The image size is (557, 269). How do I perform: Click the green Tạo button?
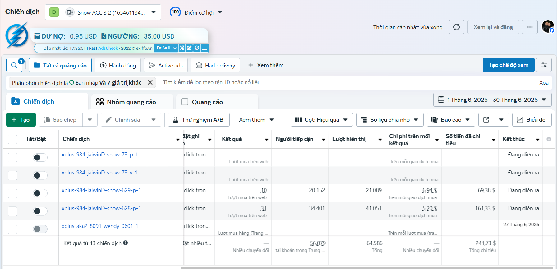[x=21, y=120]
